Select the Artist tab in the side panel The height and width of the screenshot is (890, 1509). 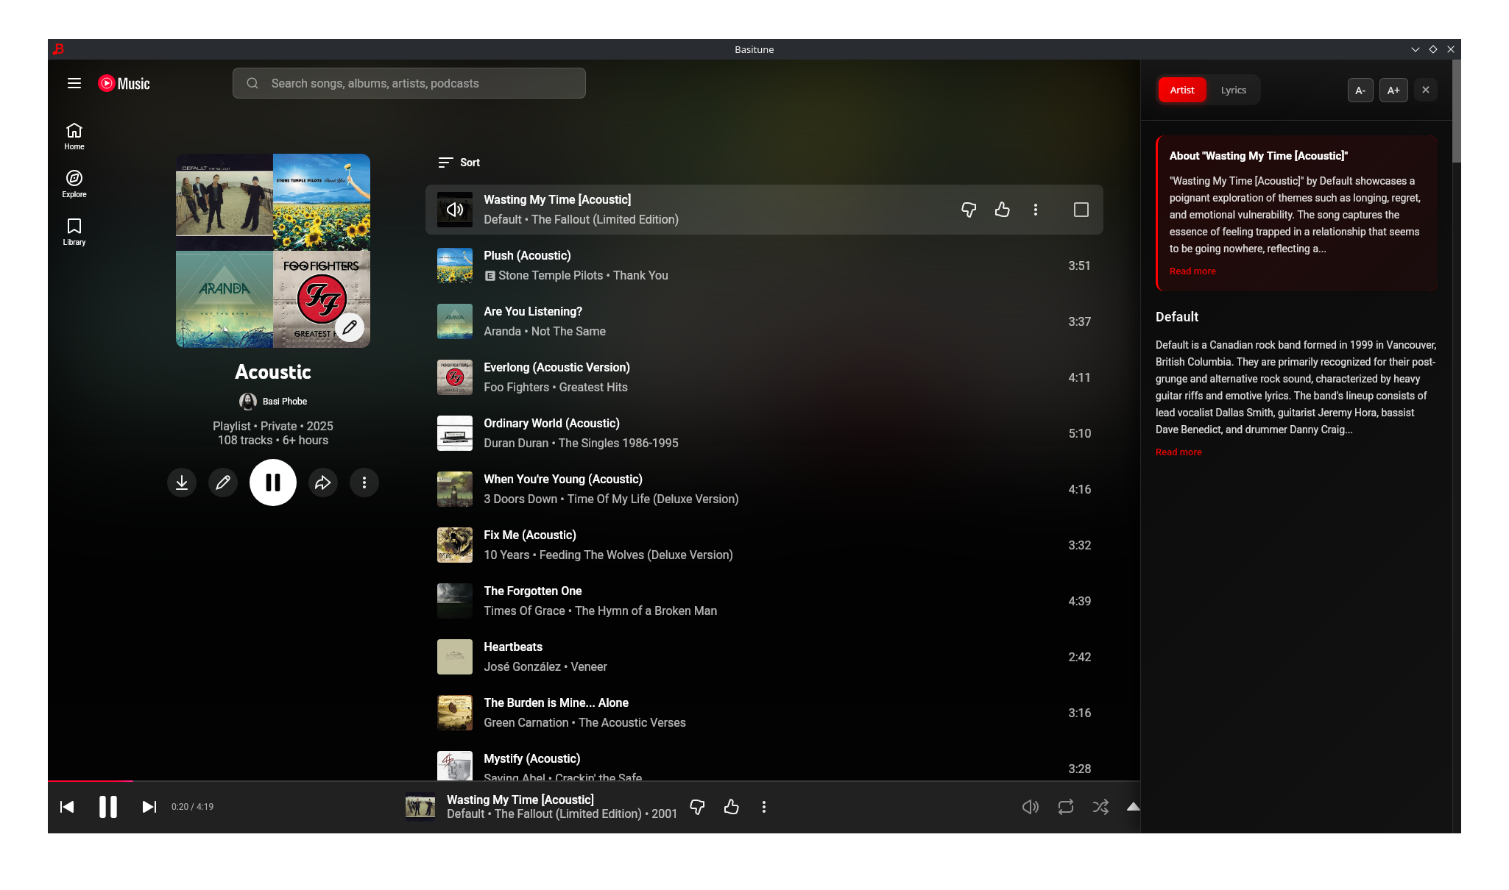(1181, 90)
